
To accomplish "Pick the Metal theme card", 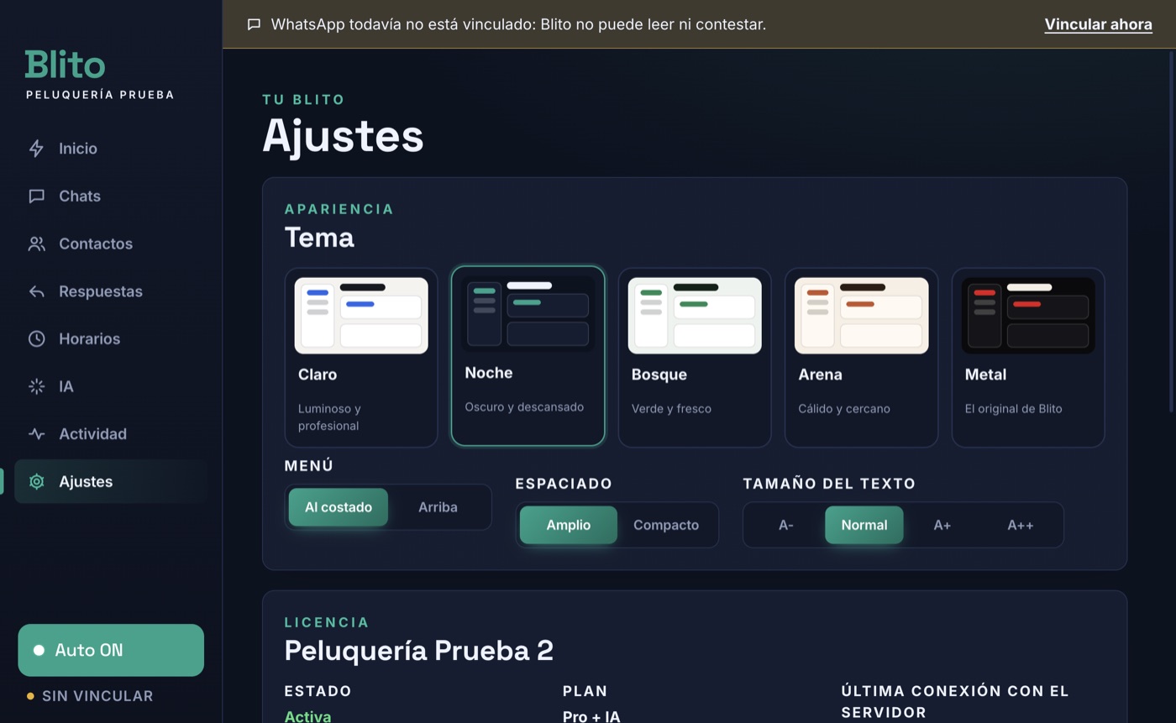I will coord(1028,358).
